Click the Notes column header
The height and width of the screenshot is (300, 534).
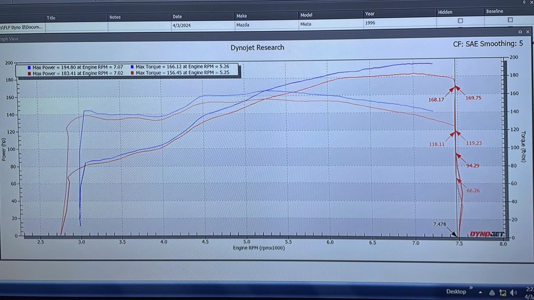tap(115, 17)
